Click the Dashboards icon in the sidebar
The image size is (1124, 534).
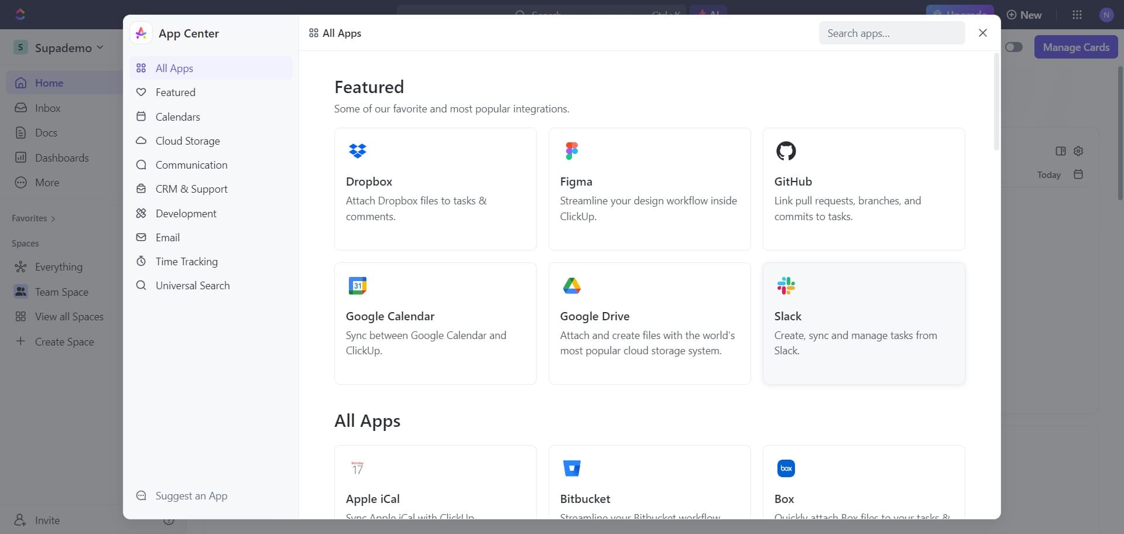coord(21,158)
